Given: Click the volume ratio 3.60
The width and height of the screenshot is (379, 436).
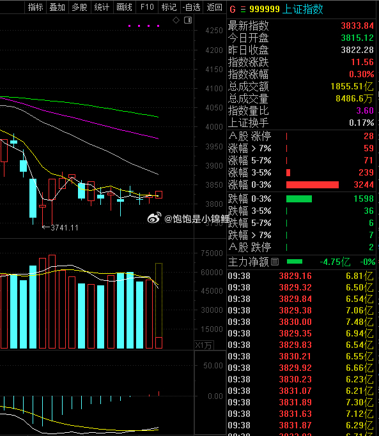Looking at the screenshot, I should [365, 110].
